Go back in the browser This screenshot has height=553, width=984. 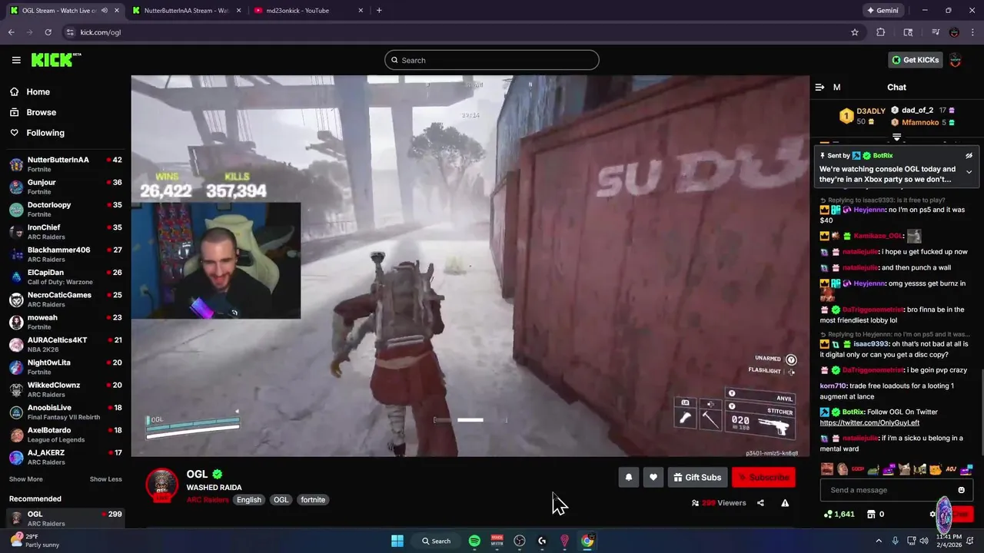tap(12, 32)
